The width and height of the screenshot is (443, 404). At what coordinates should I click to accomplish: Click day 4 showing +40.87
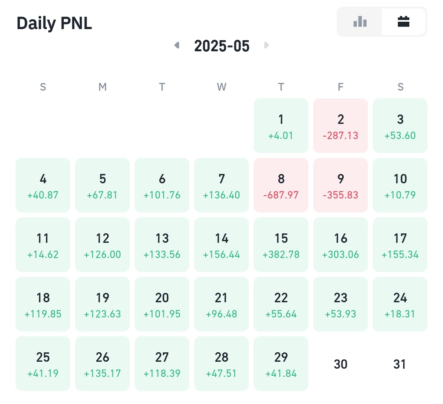pyautogui.click(x=43, y=185)
